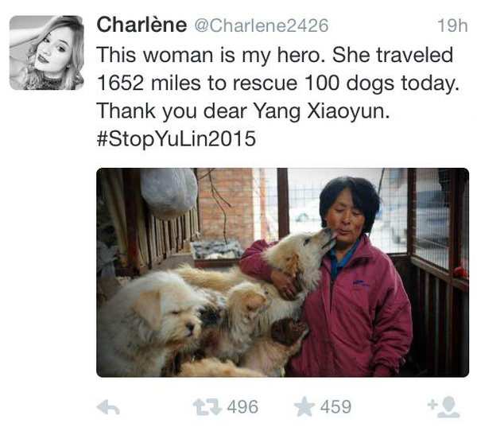This screenshot has width=477, height=431.
Task: Favorite the tweet with the star icon
Action: pos(304,406)
